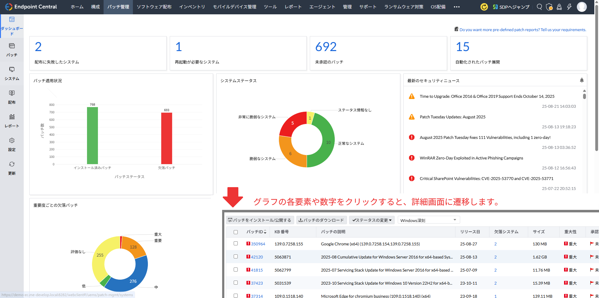Check the box for patch 350964

pos(236,244)
